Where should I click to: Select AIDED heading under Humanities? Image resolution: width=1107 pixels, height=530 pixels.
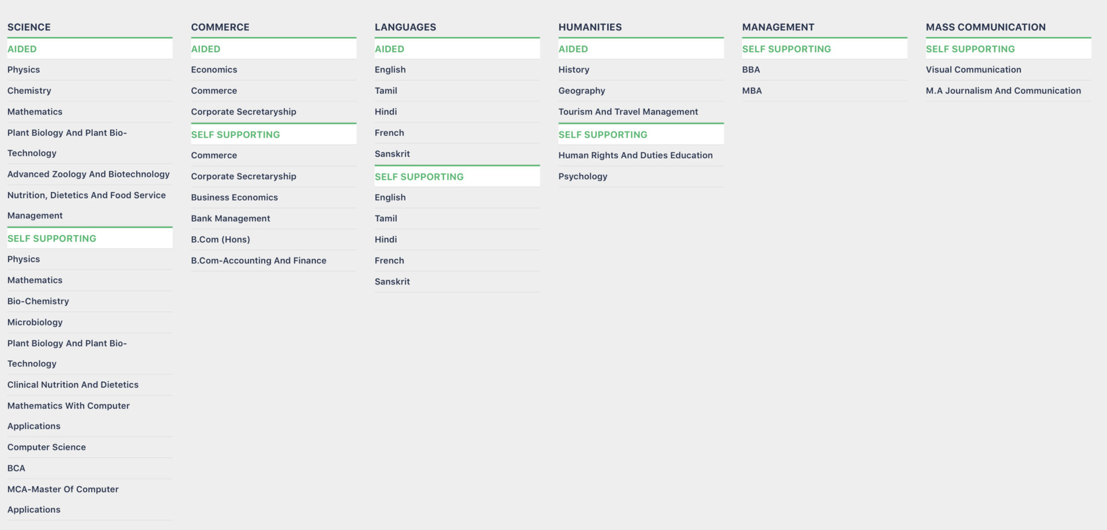[573, 49]
